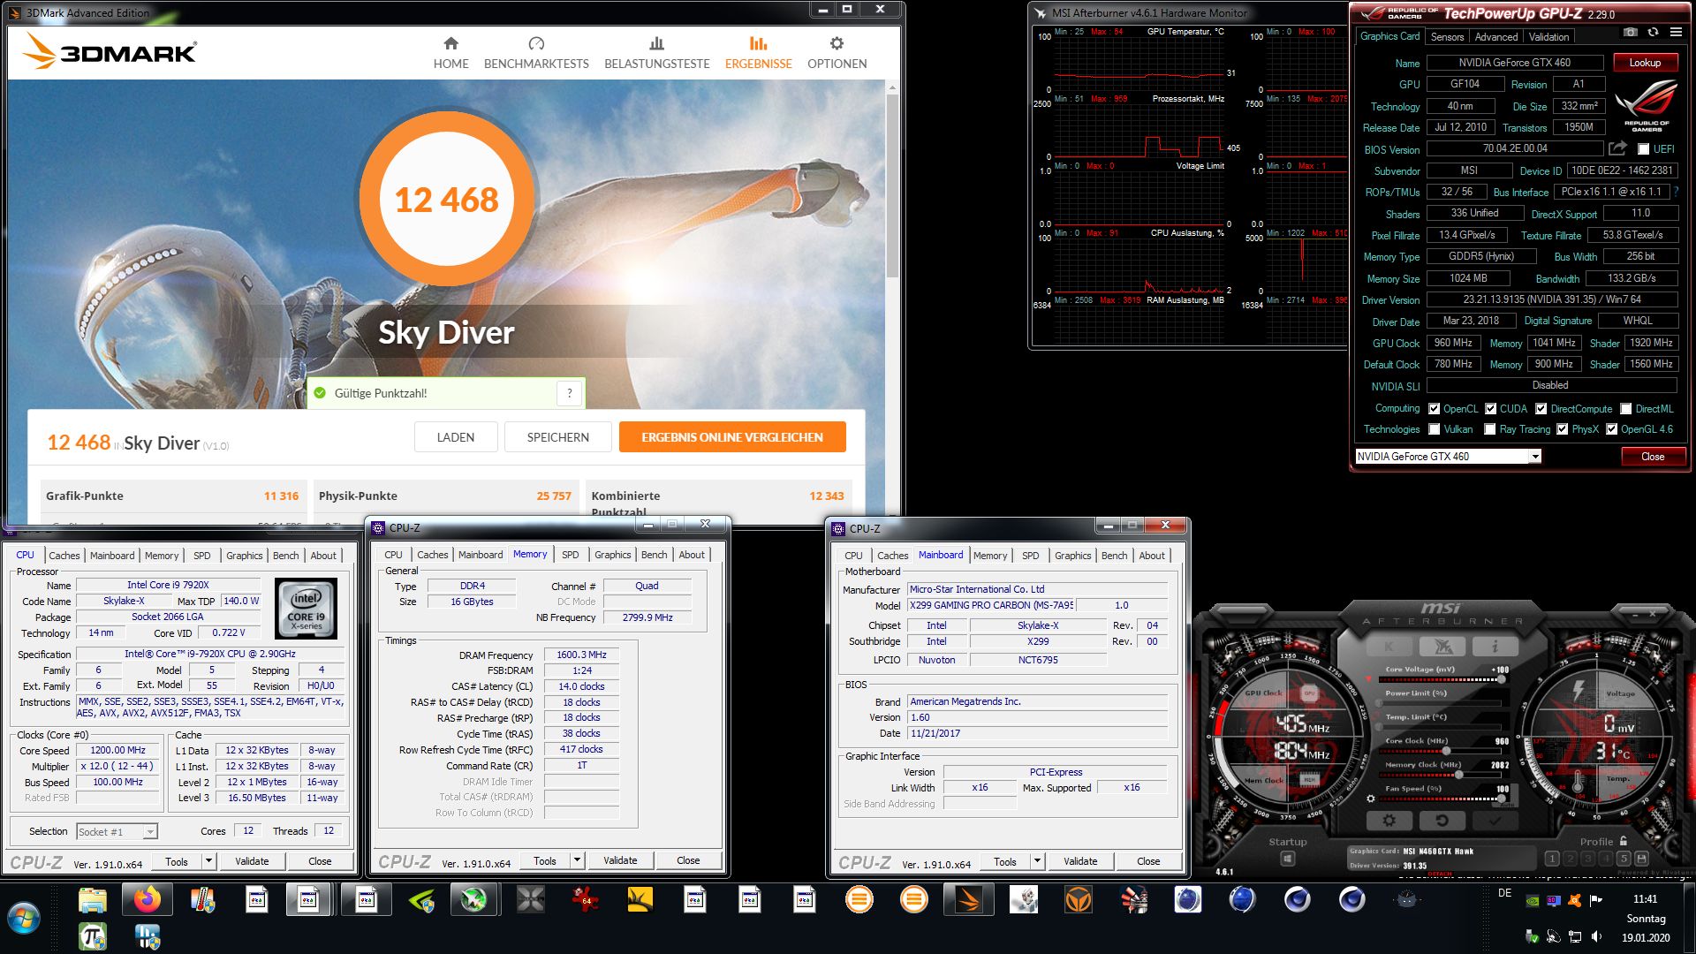
Task: Click NVIDIA tray icon
Action: (x=1532, y=900)
